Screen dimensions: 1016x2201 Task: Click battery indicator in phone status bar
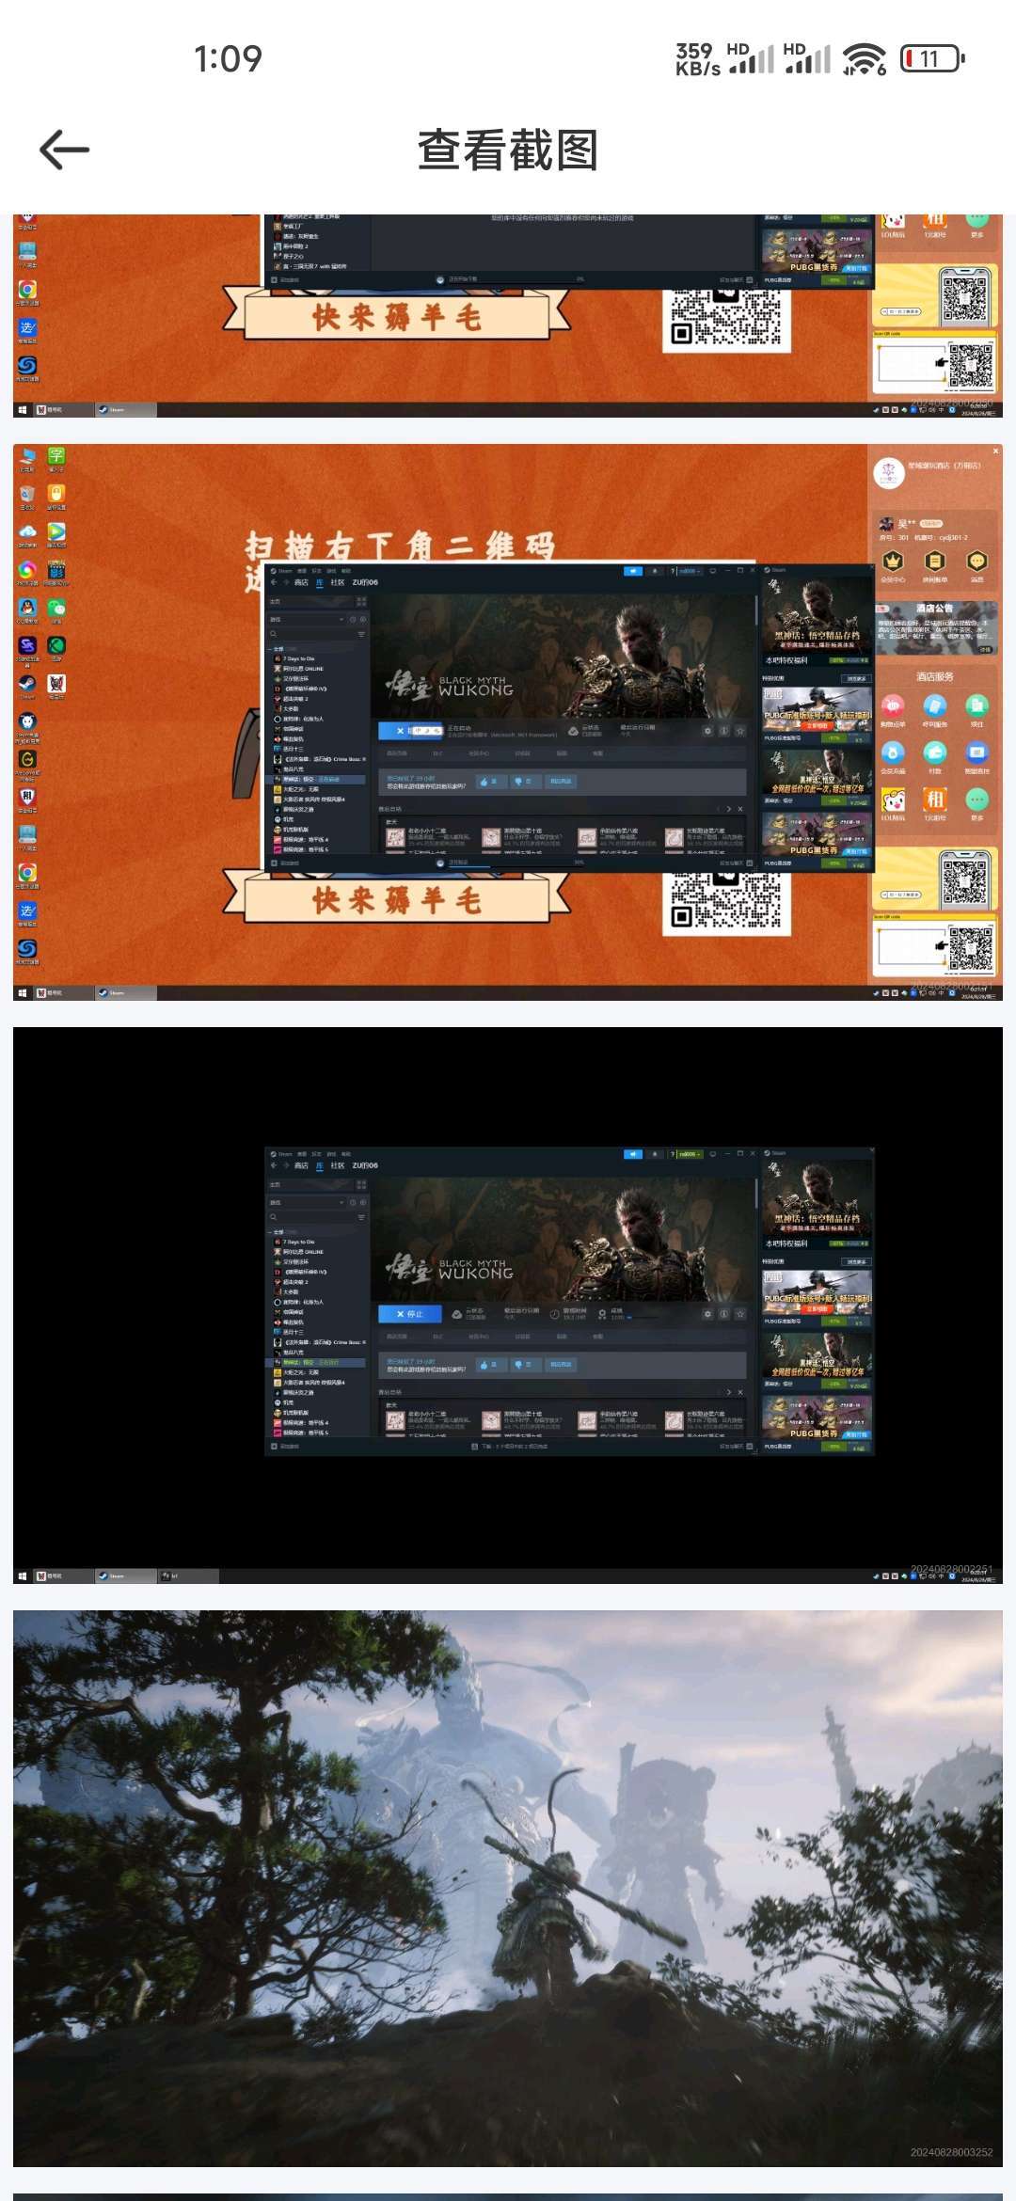coord(933,58)
